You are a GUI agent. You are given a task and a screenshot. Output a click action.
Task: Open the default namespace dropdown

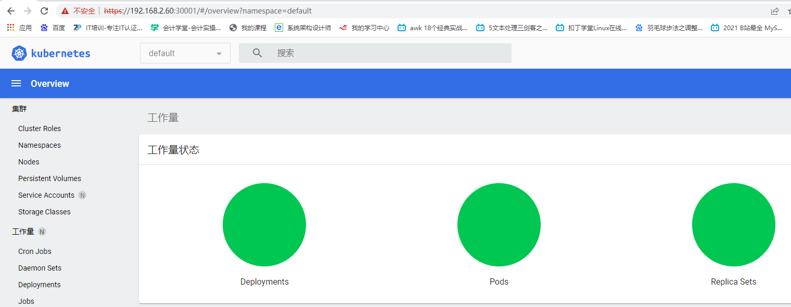point(185,53)
